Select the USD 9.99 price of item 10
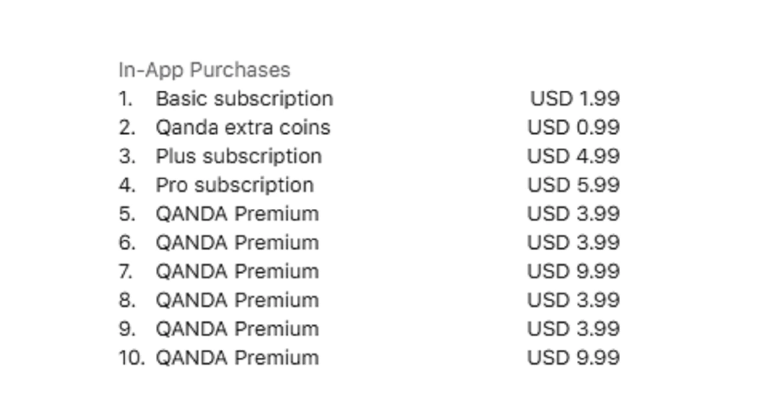 [x=573, y=358]
